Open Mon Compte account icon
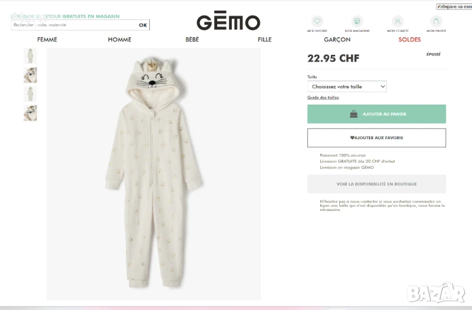 (x=398, y=22)
